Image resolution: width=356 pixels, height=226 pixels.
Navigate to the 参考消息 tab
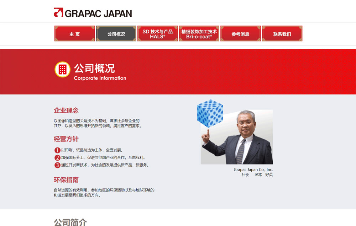pyautogui.click(x=241, y=33)
